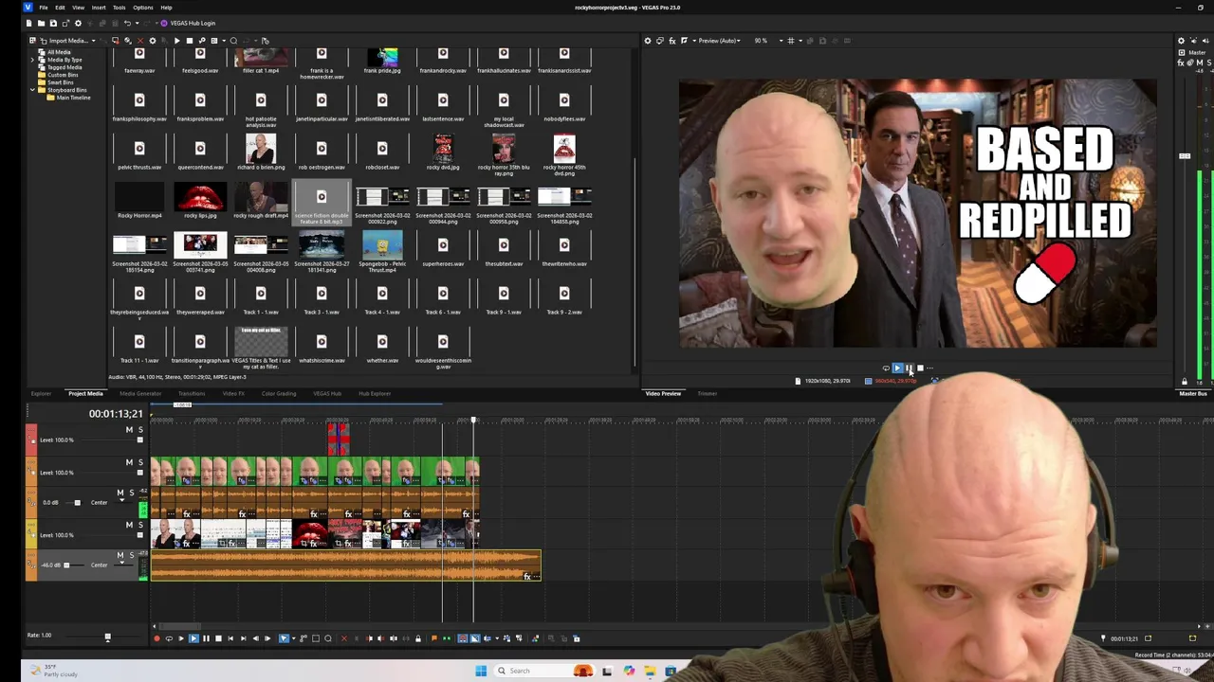
Task: Open Overlays grid dropdown arrow
Action: pos(800,41)
